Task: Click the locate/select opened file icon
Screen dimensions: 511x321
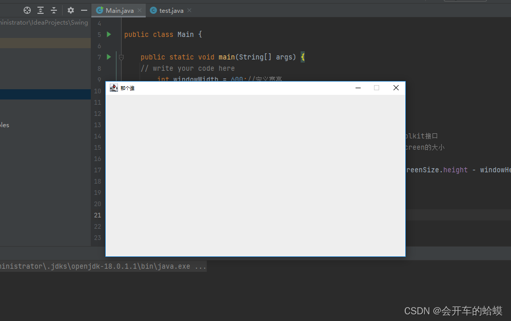Action: tap(27, 10)
